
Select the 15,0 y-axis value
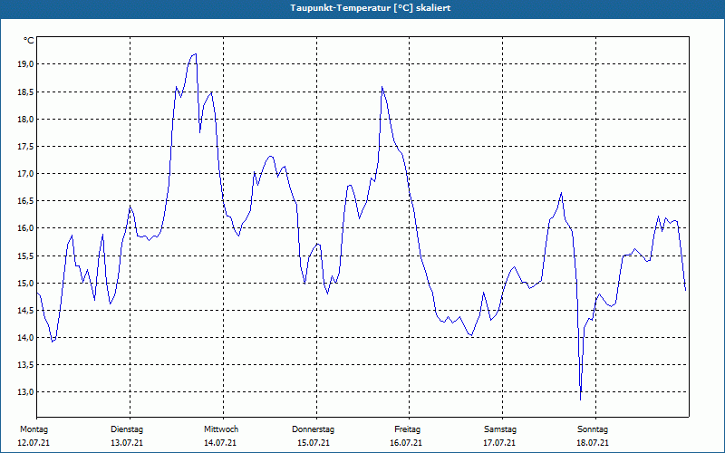point(25,283)
